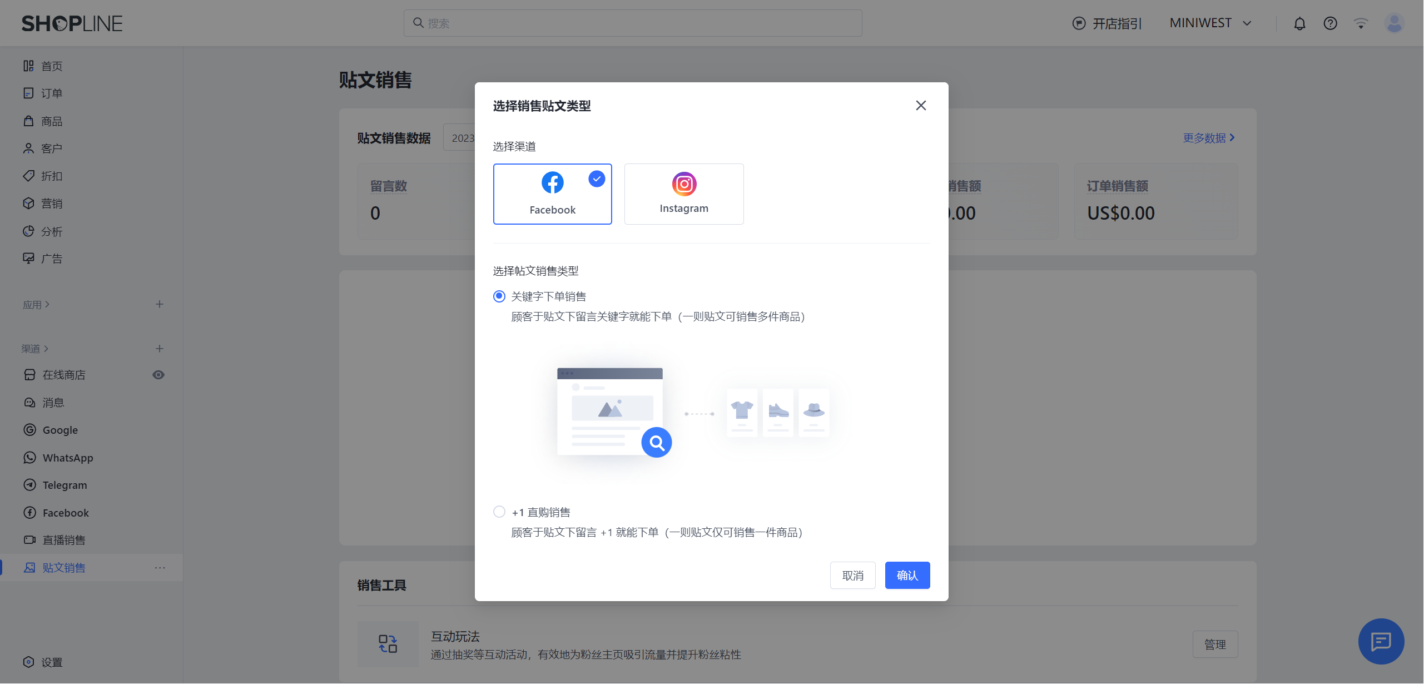
Task: Click the Google channel icon
Action: [30, 430]
